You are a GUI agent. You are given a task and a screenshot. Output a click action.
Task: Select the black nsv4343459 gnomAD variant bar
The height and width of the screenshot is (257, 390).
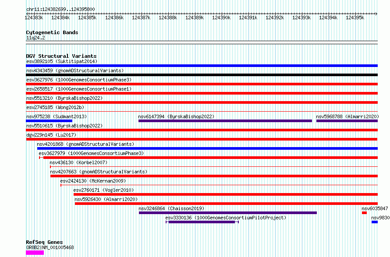(202, 75)
